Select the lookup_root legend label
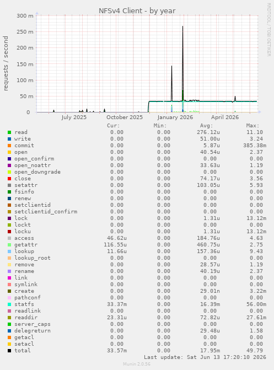Screen dimensions: 274x370 33,258
